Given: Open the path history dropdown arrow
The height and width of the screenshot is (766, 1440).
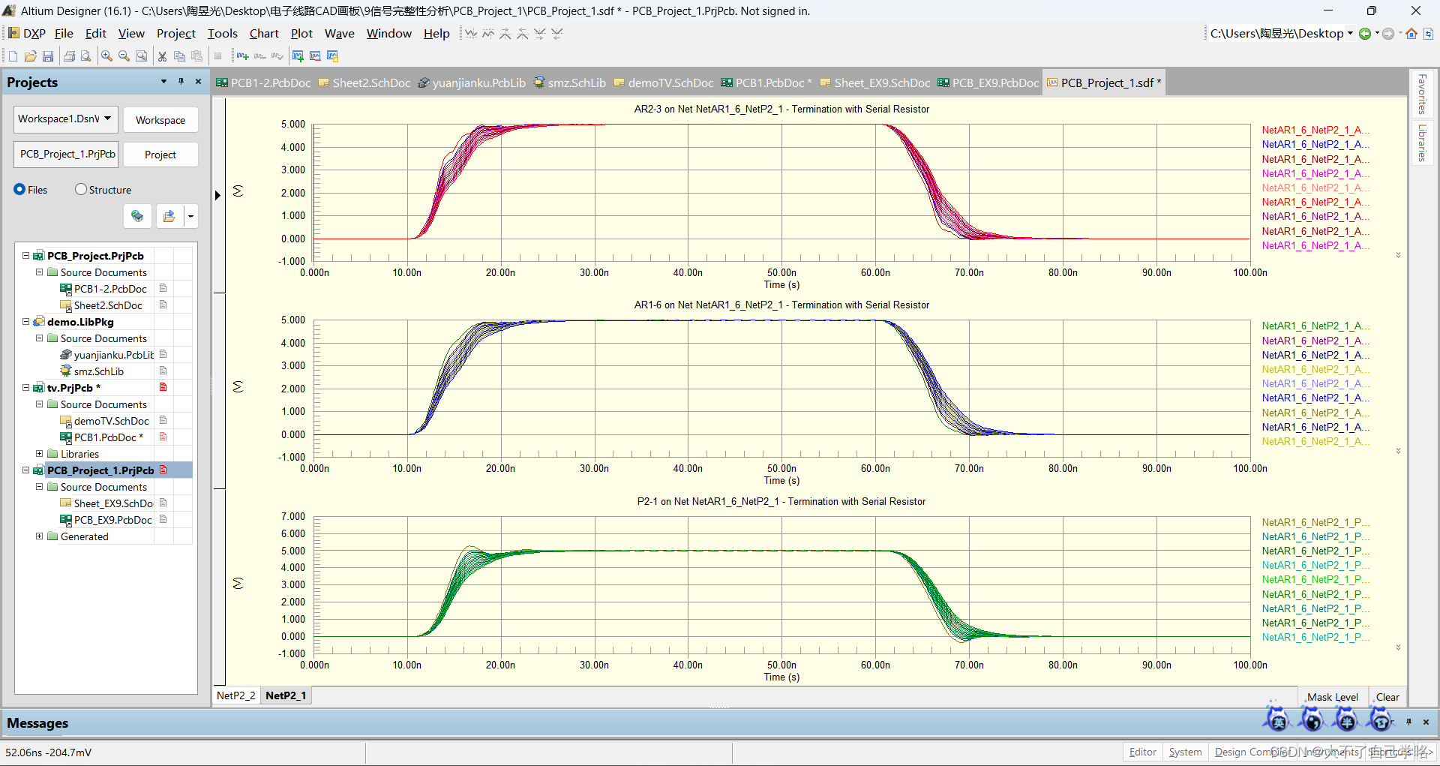Looking at the screenshot, I should [x=1350, y=33].
